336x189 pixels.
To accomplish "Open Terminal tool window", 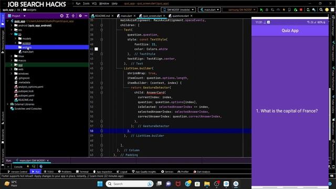I will click(82, 172).
